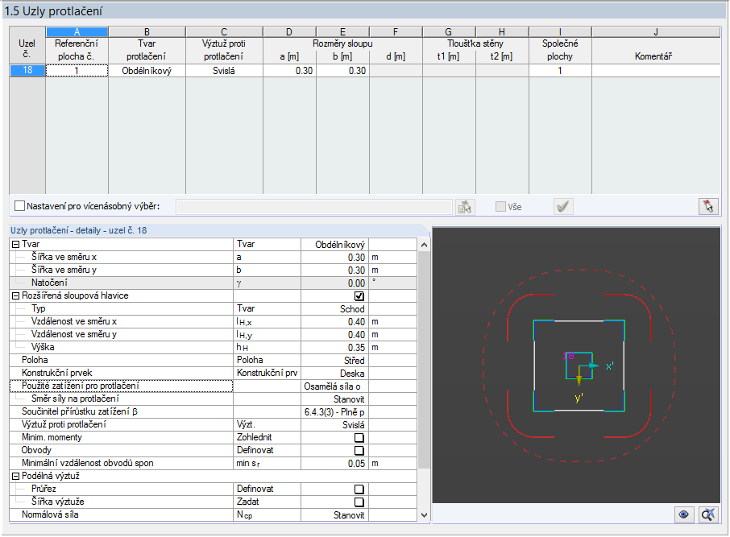The height and width of the screenshot is (537, 730).
Task: Click Tvar value Obdélníkový in details
Action: tap(334, 244)
